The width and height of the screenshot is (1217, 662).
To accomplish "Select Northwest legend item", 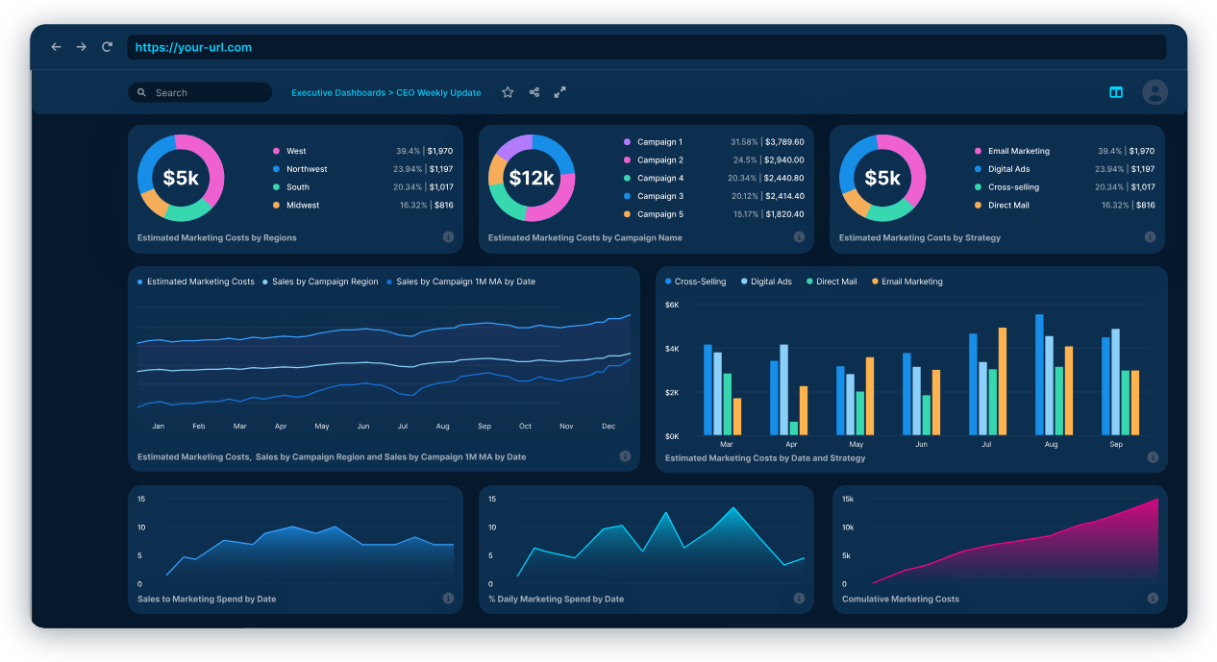I will coord(300,169).
